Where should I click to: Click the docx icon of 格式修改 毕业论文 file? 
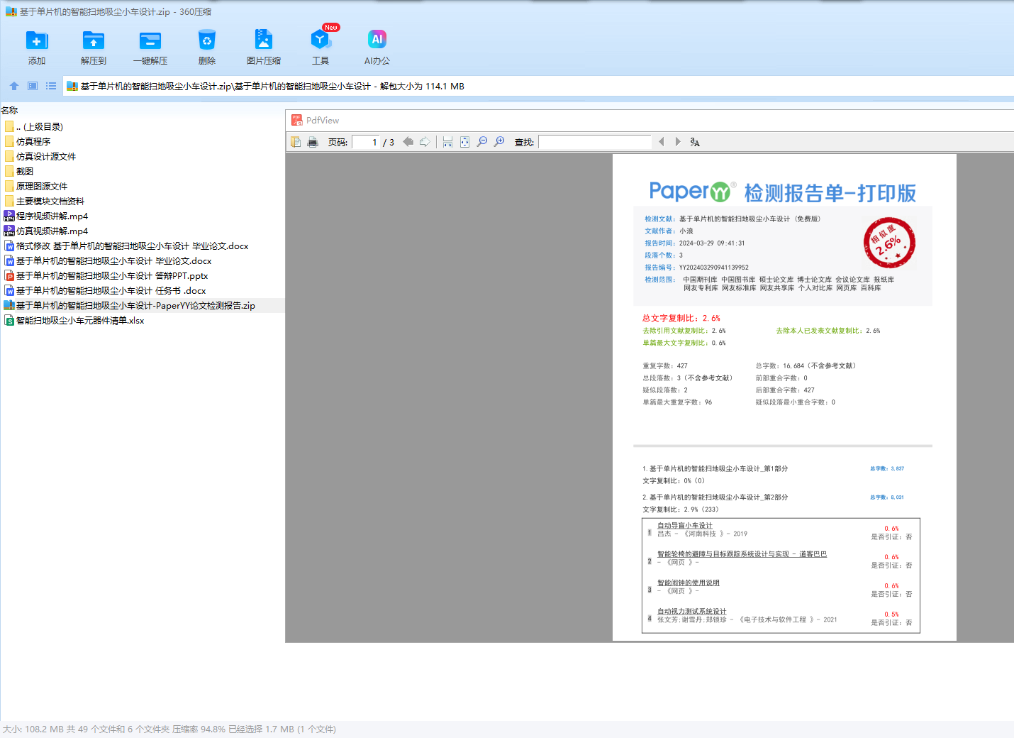[x=9, y=246]
